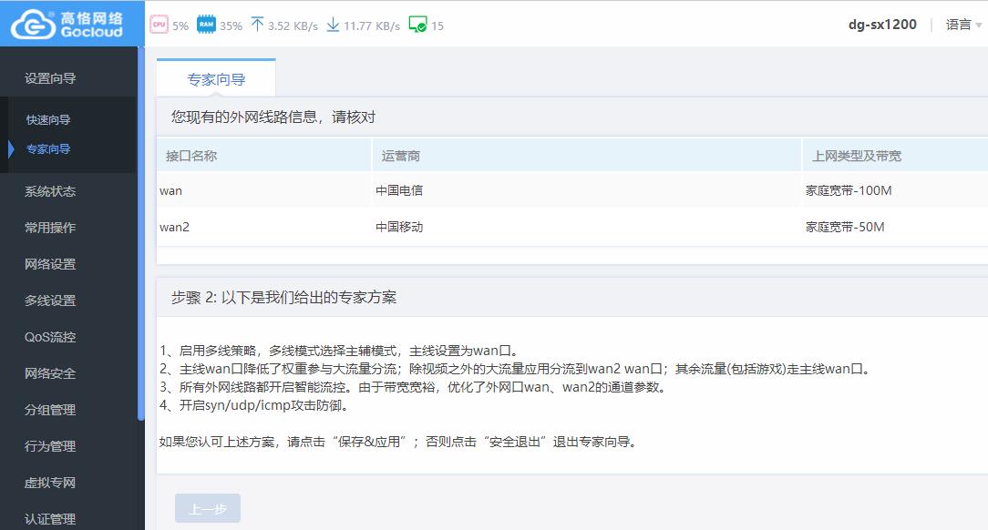Open 常用操作 menu
This screenshot has height=530, width=988.
[x=50, y=228]
